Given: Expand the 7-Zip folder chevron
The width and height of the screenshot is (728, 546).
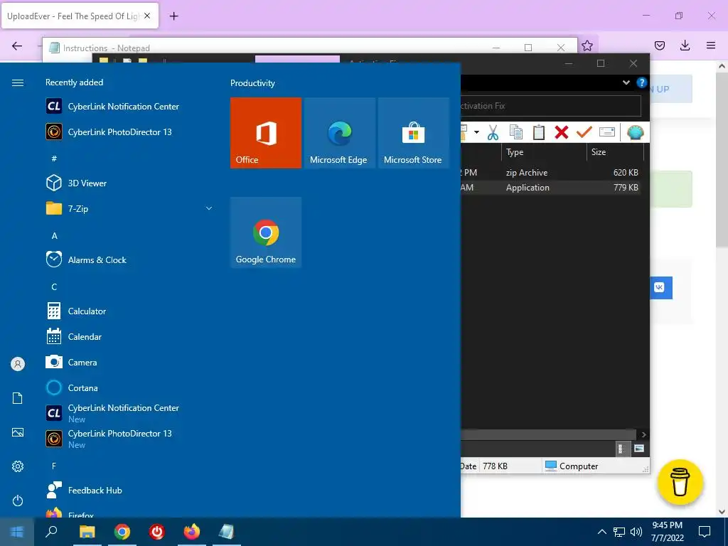Looking at the screenshot, I should pyautogui.click(x=209, y=208).
